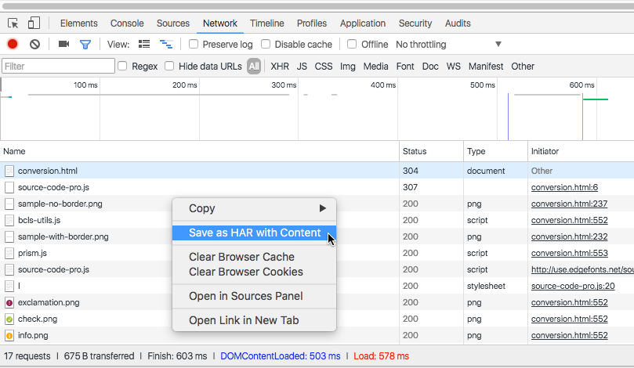The height and width of the screenshot is (368, 634).
Task: Select Clear Browser Cache menu entry
Action: click(x=241, y=257)
